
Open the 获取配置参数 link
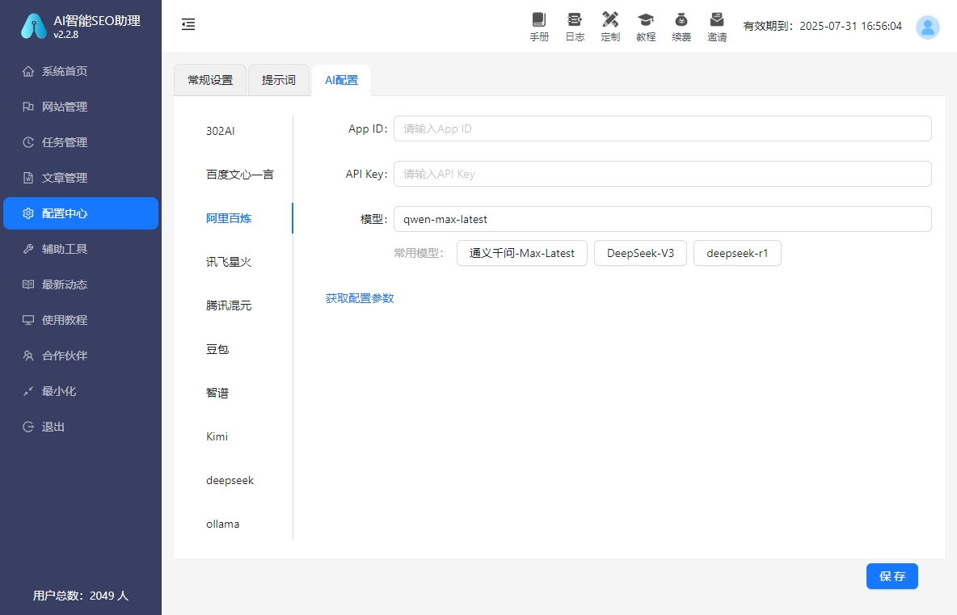pyautogui.click(x=359, y=297)
